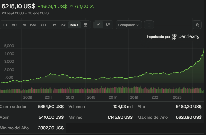Click the volume bars below the chart
Viewport: 206px width, 135px height.
pos(101,90)
